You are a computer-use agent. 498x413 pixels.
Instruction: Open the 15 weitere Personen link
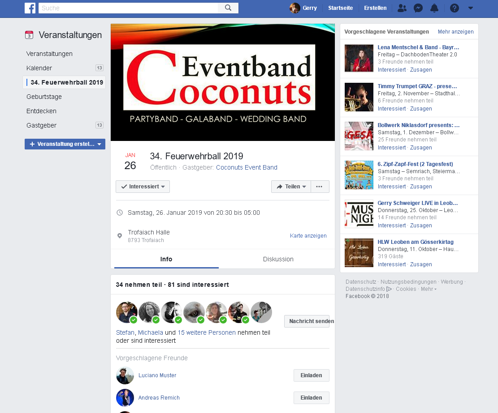[x=207, y=333]
